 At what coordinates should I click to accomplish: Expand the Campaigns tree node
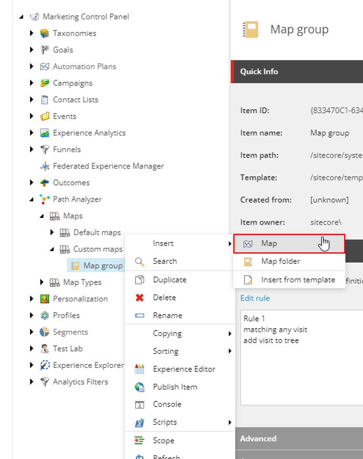coord(31,83)
